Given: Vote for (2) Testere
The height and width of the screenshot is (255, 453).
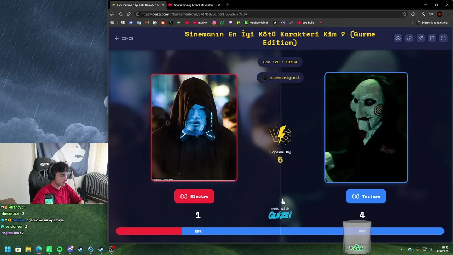Looking at the screenshot, I should [x=366, y=196].
